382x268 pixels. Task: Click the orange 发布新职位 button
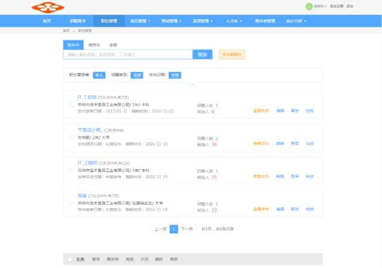click(232, 54)
